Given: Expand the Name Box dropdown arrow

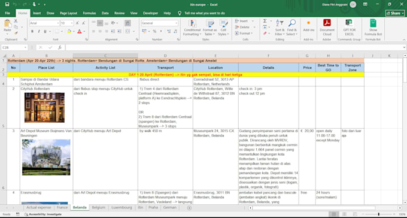Looking at the screenshot, I should pyautogui.click(x=25, y=47).
